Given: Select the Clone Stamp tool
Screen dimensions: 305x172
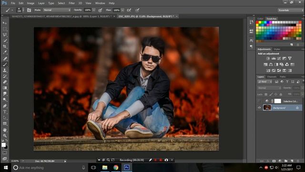Looking at the screenshot, I should coord(5,70).
